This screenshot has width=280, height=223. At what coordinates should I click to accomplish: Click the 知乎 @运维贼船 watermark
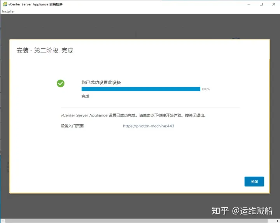[x=241, y=211]
